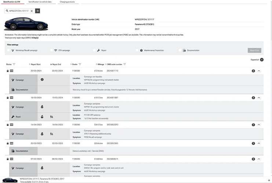Open the Status column filter
Viewport: 272px width, 183px height.
(14, 64)
